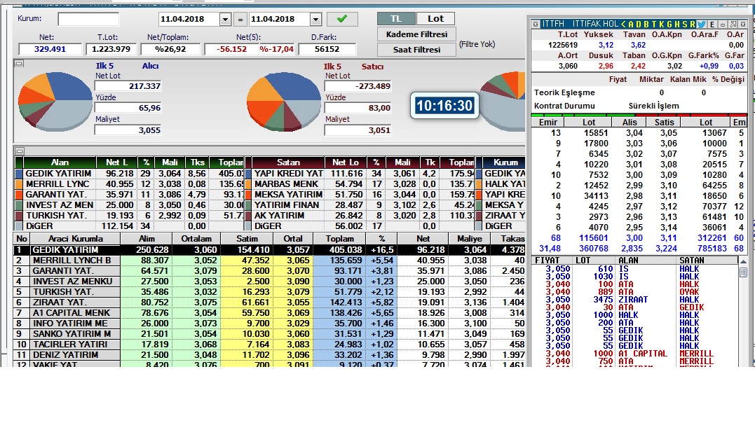The width and height of the screenshot is (755, 430).
Task: Open the Twitter bird icon in ITTFH window
Action: pos(701,24)
